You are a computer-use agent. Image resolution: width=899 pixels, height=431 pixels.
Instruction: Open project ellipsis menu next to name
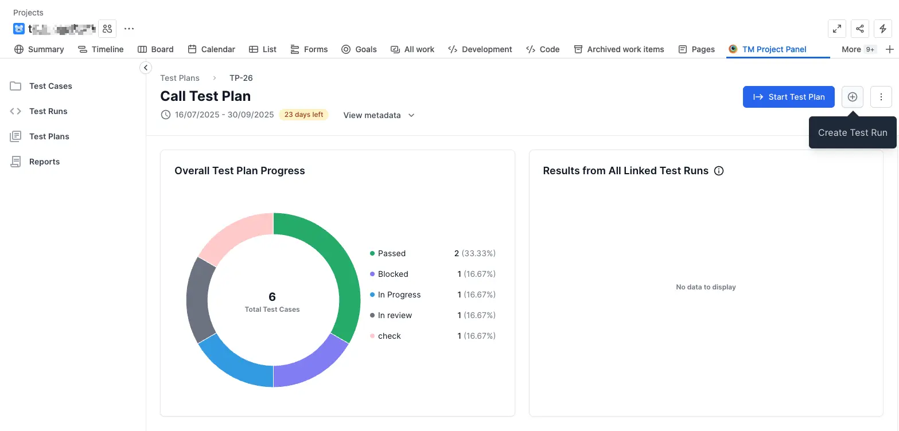129,29
